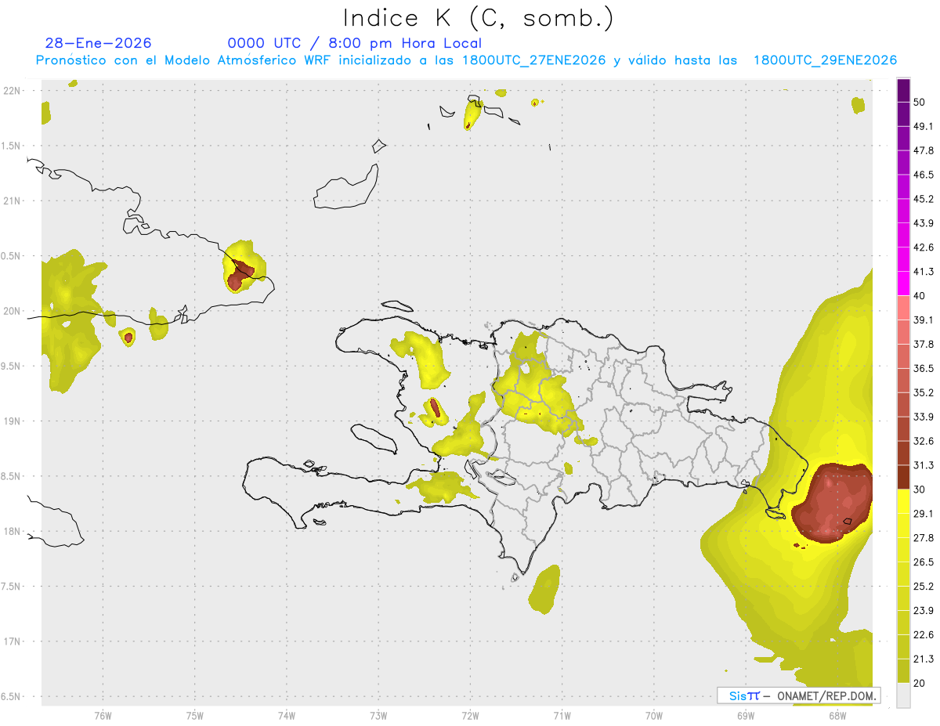Click the large dark-red K index area near 68W
The height and width of the screenshot is (726, 940).
coord(834,503)
